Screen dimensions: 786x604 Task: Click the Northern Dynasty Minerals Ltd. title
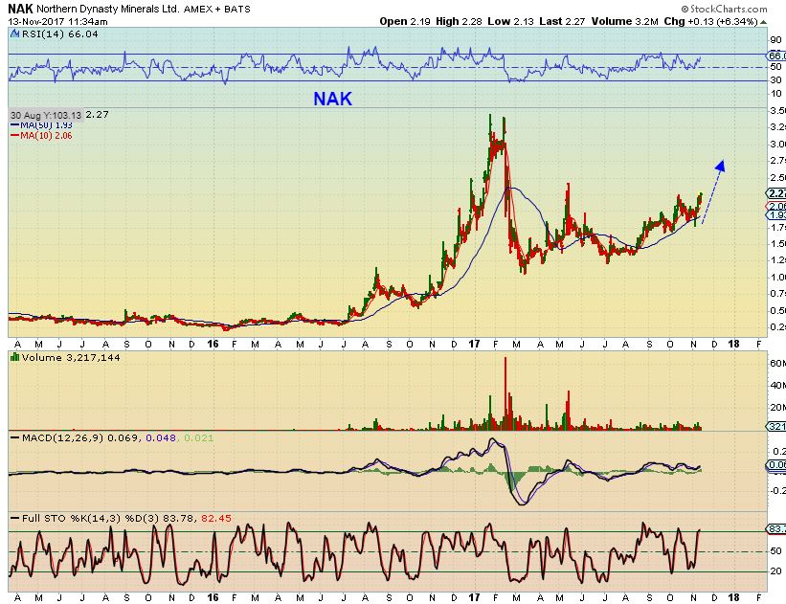pos(108,9)
